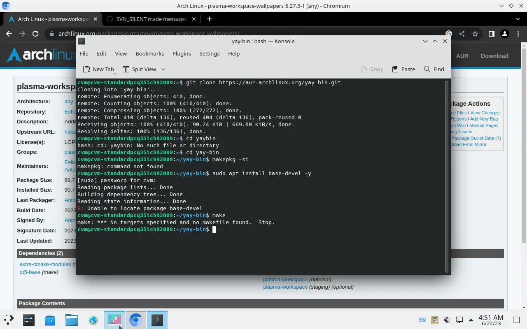Switch to the pink app in taskbar

click(114, 320)
